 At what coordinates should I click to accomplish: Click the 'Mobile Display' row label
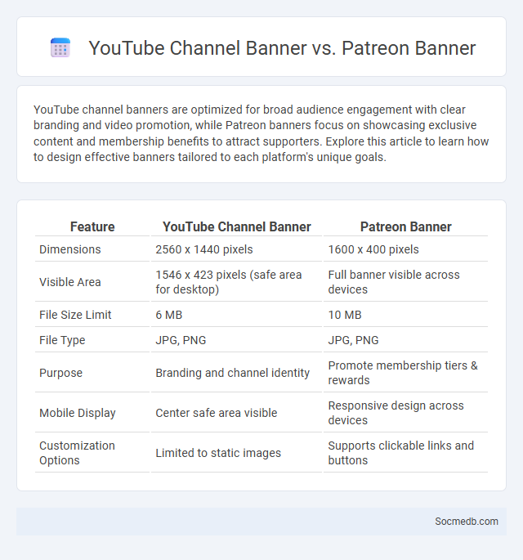click(x=78, y=413)
